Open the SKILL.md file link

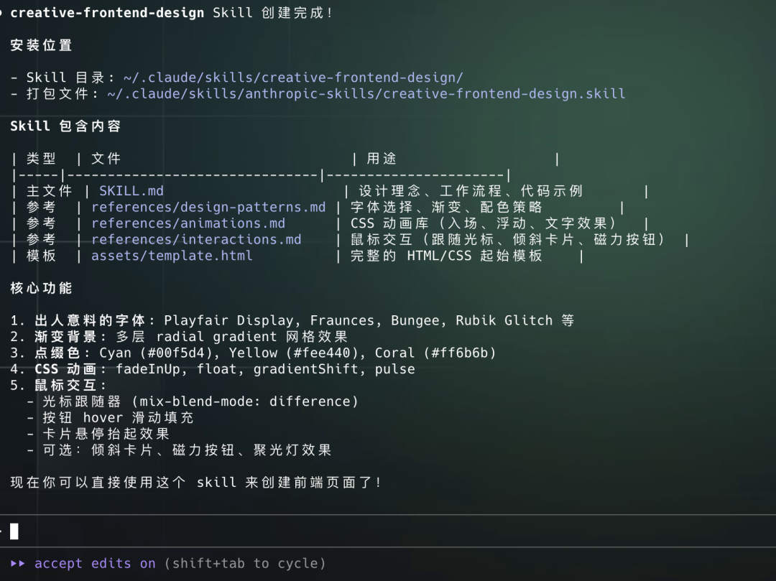click(x=131, y=191)
